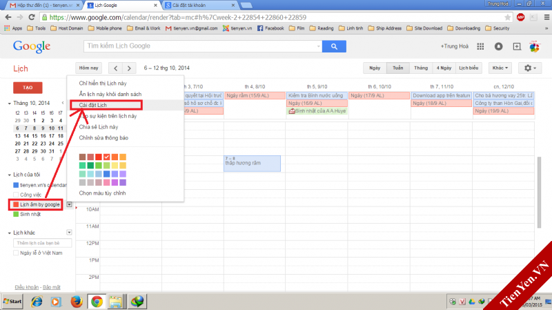Click the share plus box icon

(x=517, y=46)
